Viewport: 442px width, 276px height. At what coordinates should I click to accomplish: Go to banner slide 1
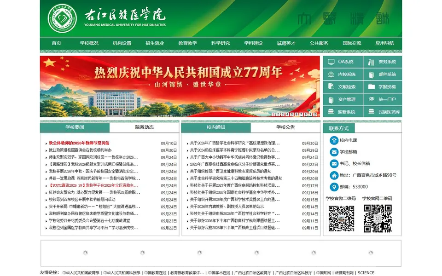click(x=273, y=115)
